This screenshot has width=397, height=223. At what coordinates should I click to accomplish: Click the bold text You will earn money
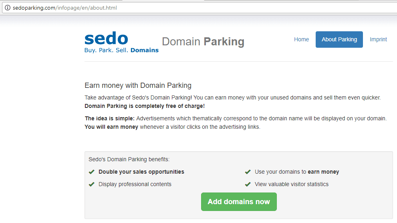click(111, 127)
